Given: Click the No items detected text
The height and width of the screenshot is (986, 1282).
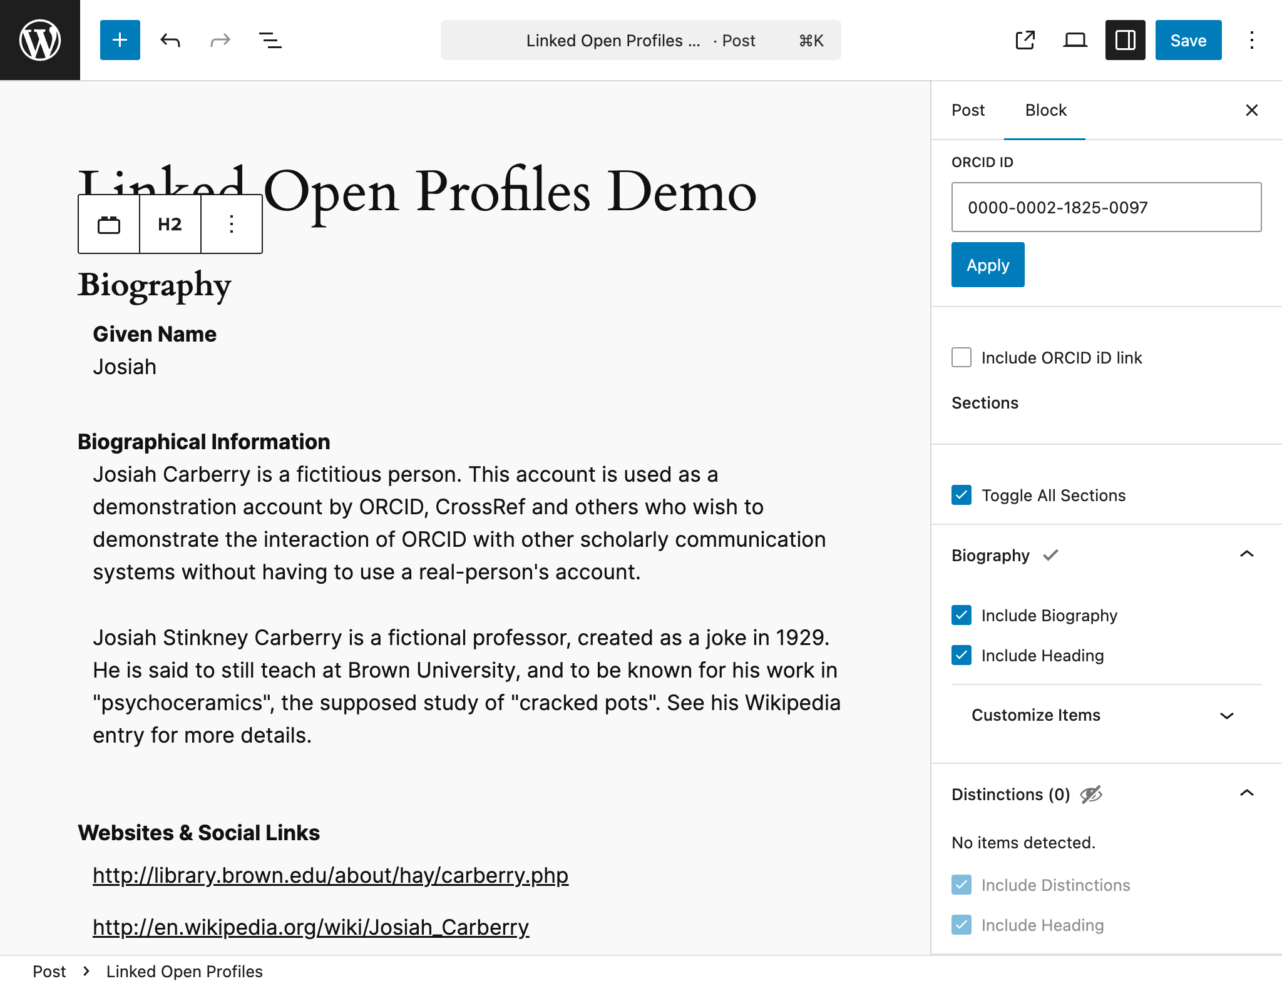Looking at the screenshot, I should click(1023, 843).
